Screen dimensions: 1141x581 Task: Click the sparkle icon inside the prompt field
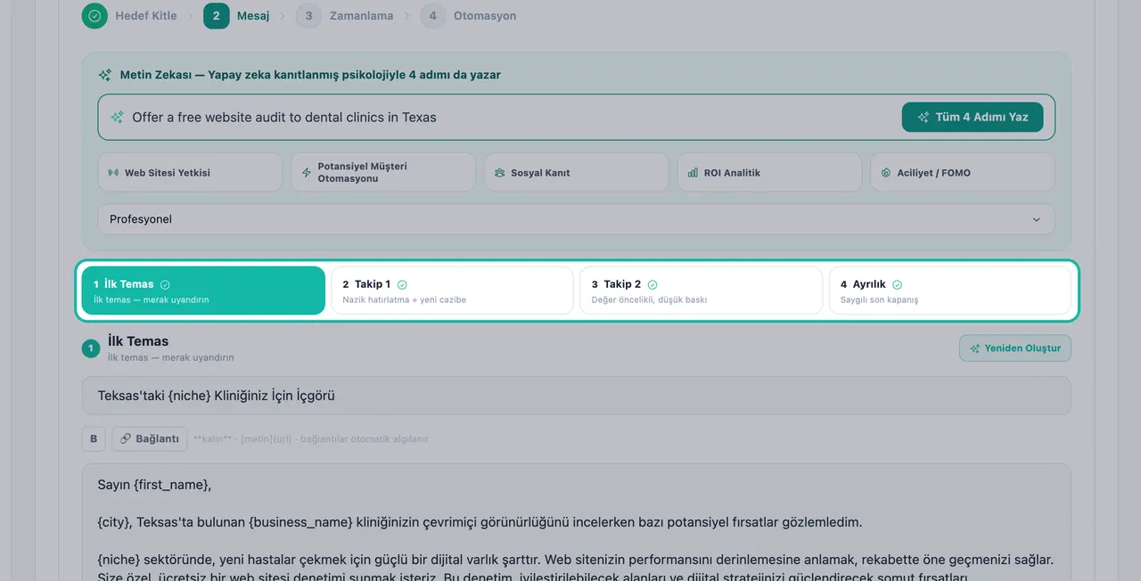click(117, 118)
